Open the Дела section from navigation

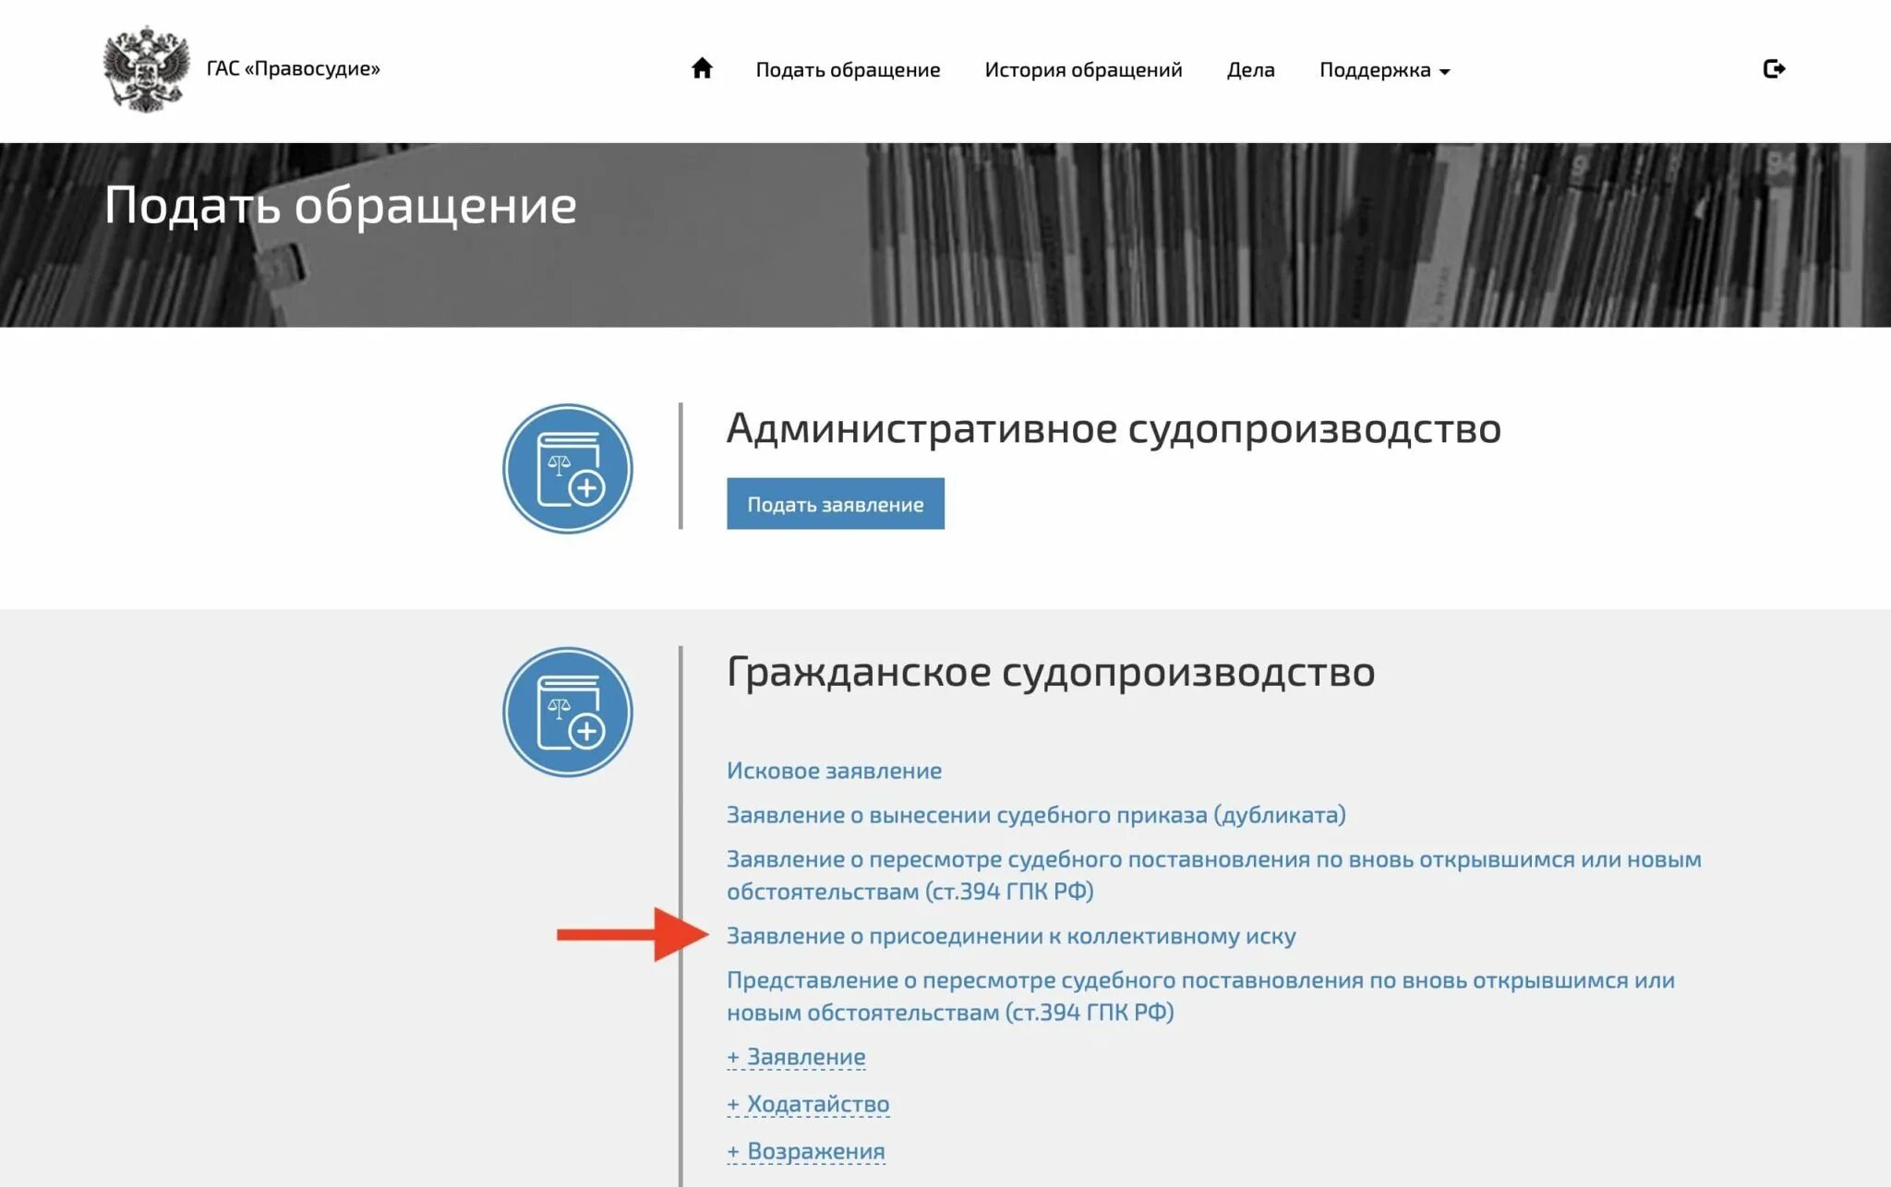pyautogui.click(x=1251, y=69)
